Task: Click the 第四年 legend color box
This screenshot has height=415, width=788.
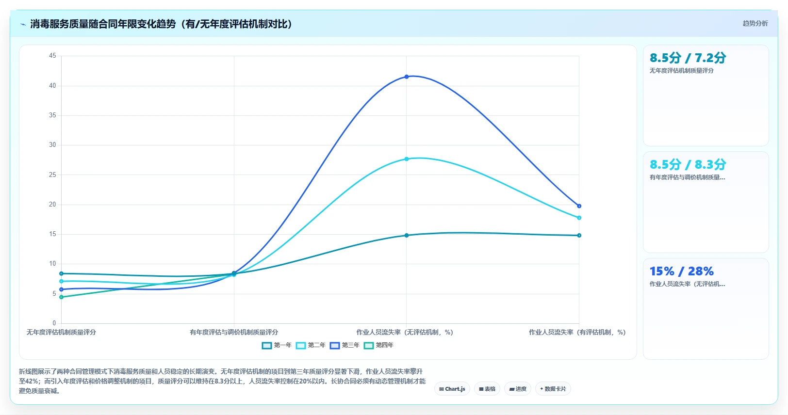Action: coord(368,345)
